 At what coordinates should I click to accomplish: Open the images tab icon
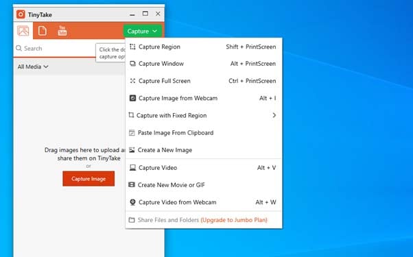23,31
